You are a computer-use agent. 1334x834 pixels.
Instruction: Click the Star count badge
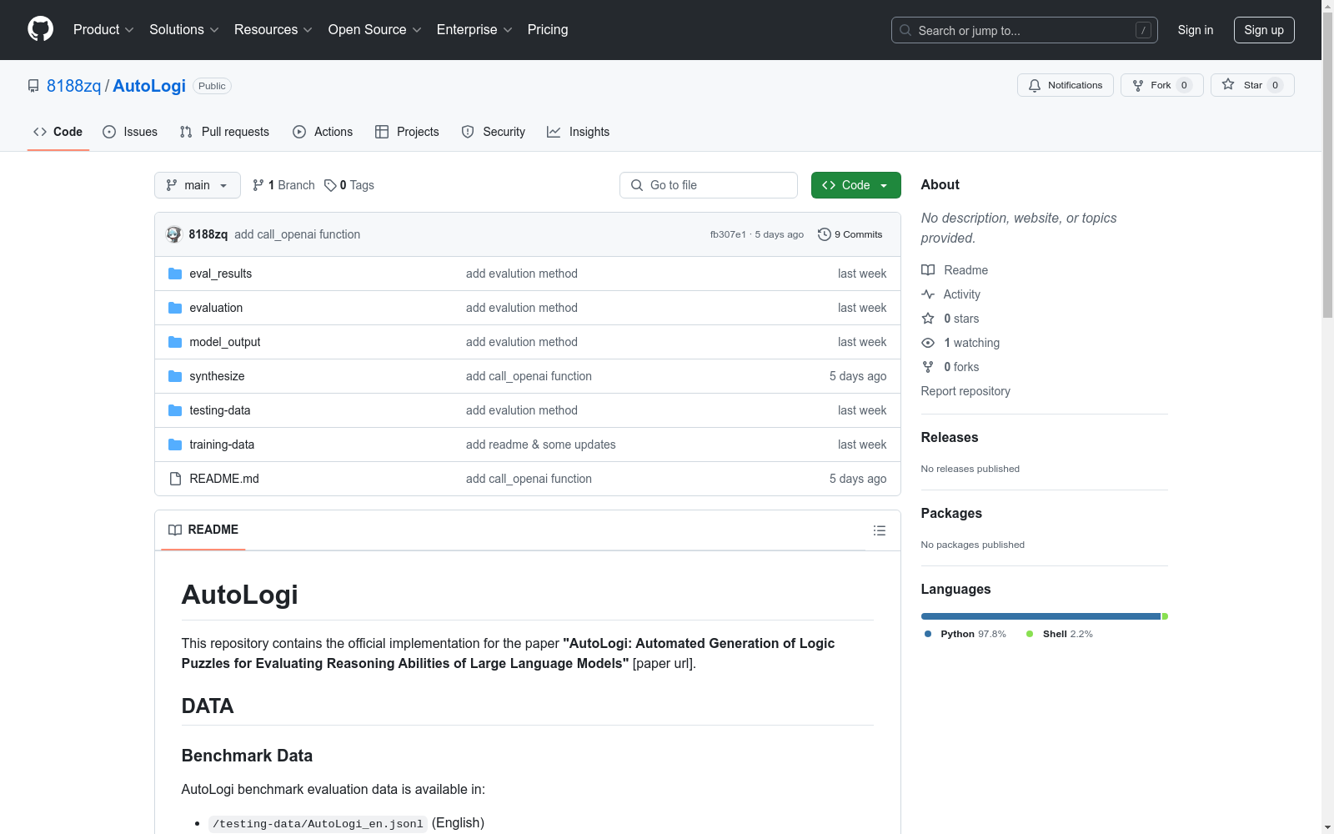click(x=1275, y=85)
